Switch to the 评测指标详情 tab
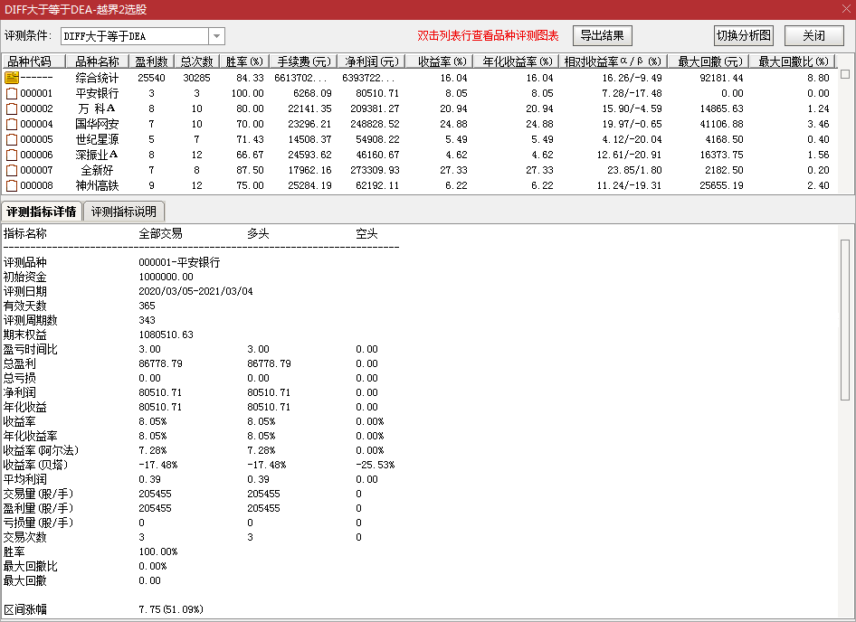 click(42, 212)
